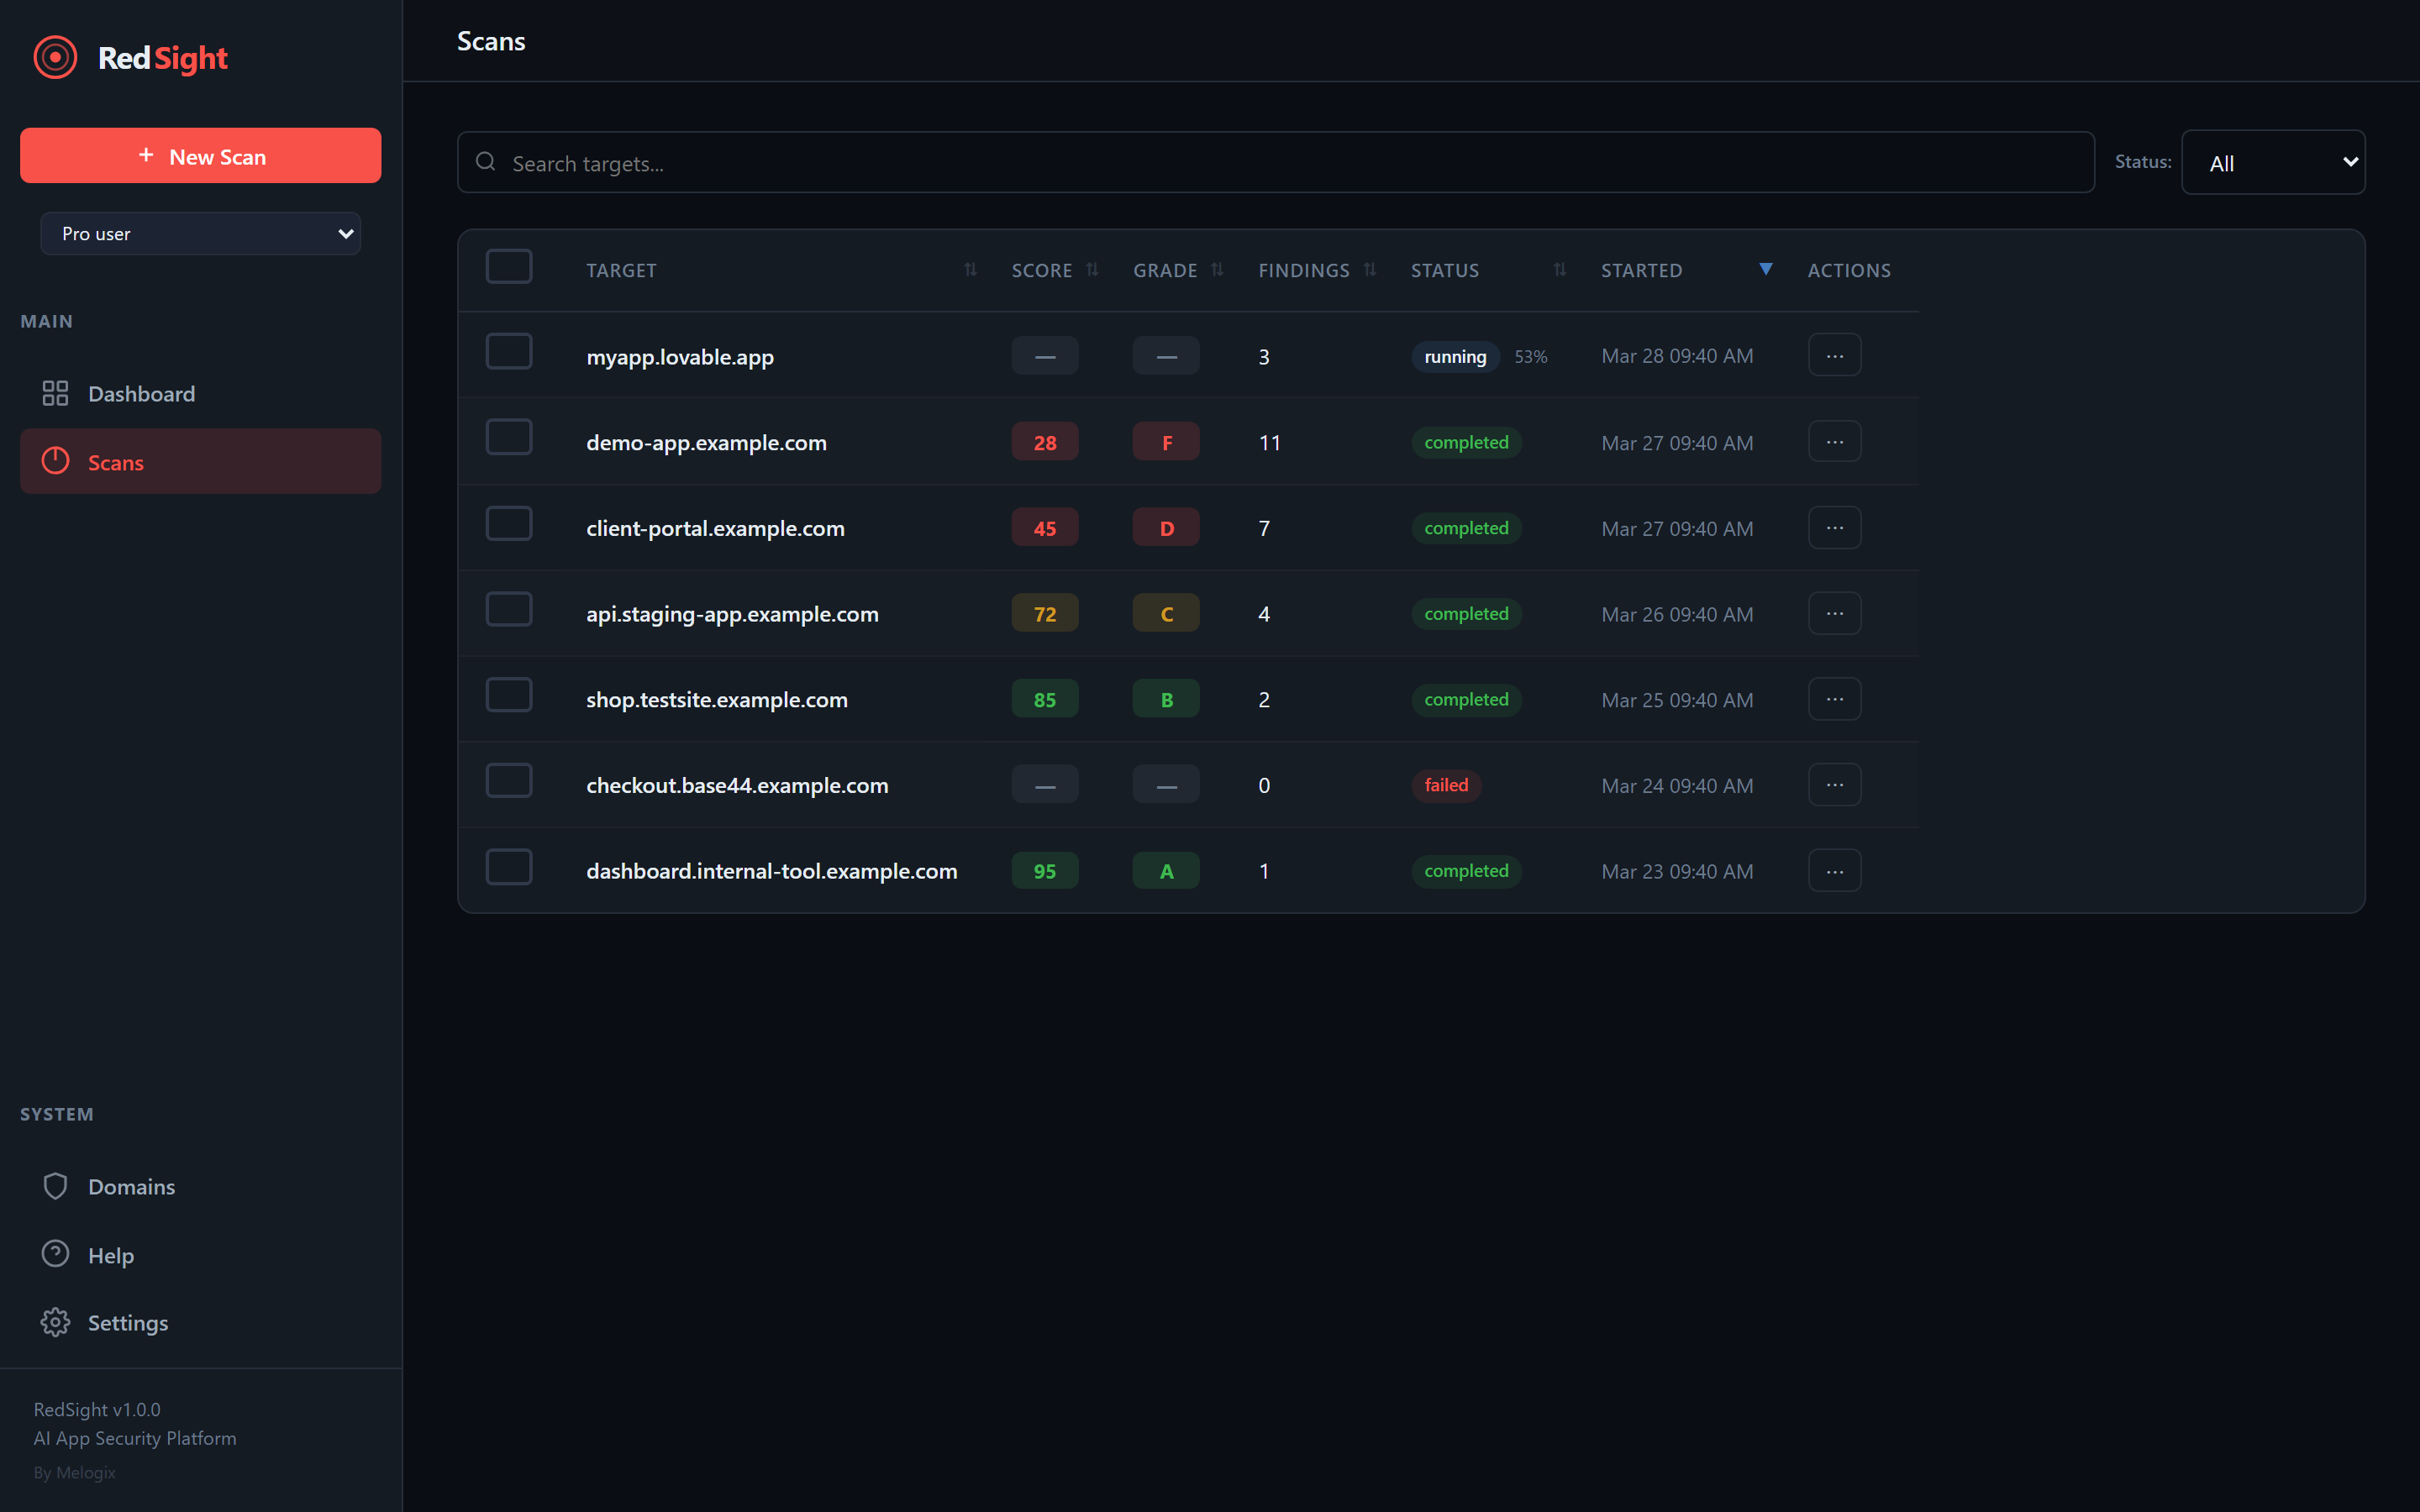The width and height of the screenshot is (2420, 1512).
Task: Click the search magnifier icon
Action: click(486, 162)
